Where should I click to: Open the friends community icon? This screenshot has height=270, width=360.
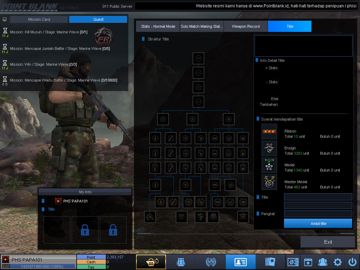pos(323,262)
